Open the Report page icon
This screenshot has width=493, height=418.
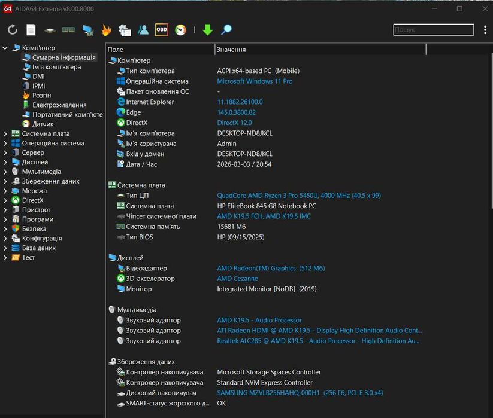click(x=31, y=30)
